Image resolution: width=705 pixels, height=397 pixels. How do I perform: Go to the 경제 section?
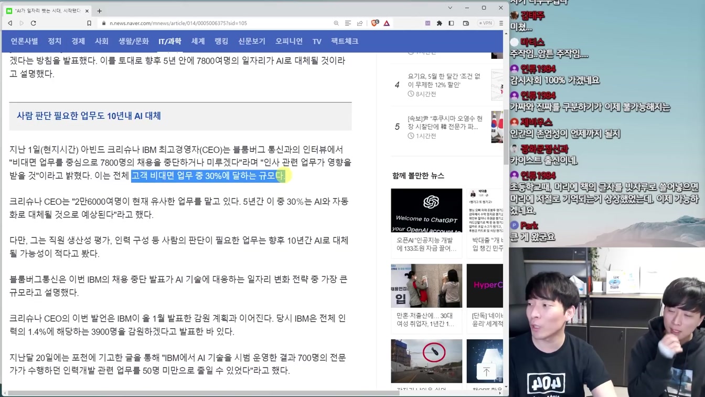78,41
